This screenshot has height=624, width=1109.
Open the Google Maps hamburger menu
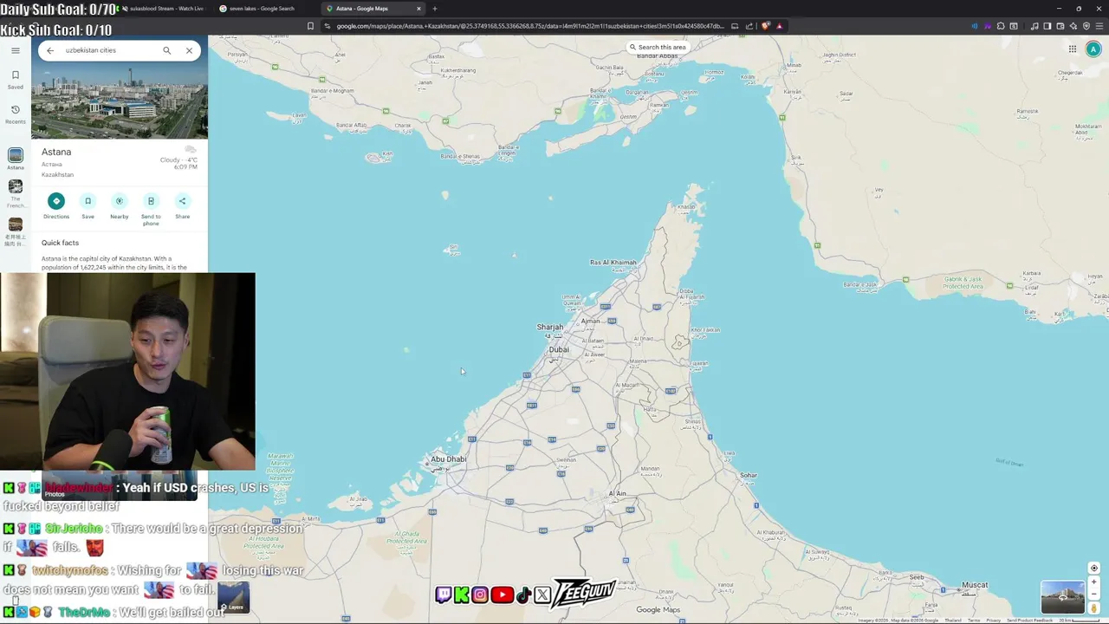click(16, 50)
